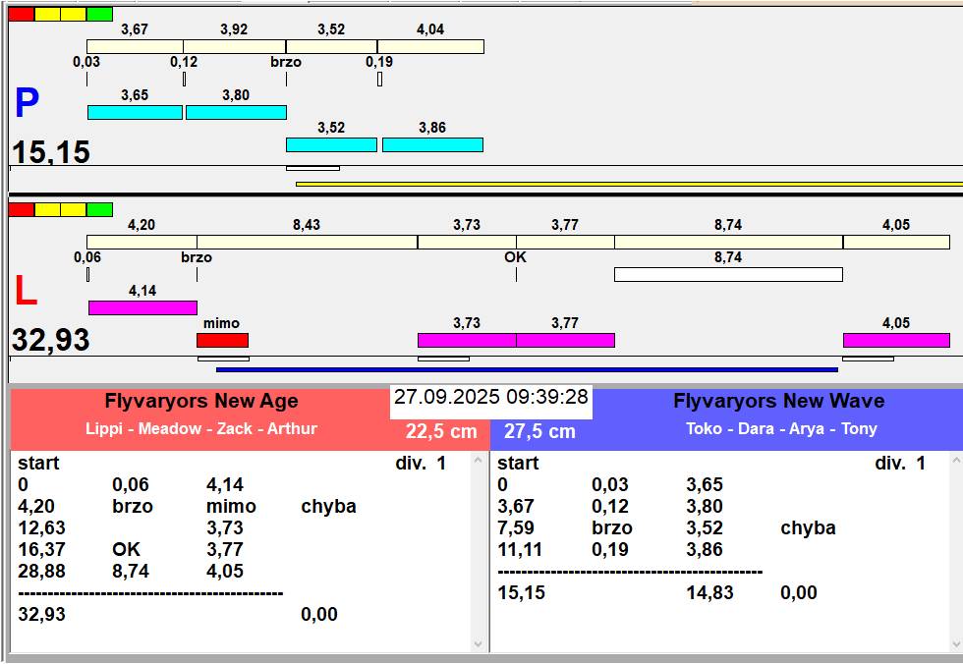Click the first yellow light in lane P
The width and height of the screenshot is (963, 664).
click(x=47, y=14)
